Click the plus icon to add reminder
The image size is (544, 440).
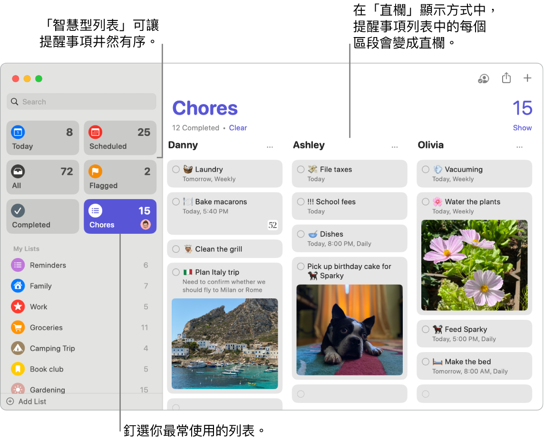[527, 78]
